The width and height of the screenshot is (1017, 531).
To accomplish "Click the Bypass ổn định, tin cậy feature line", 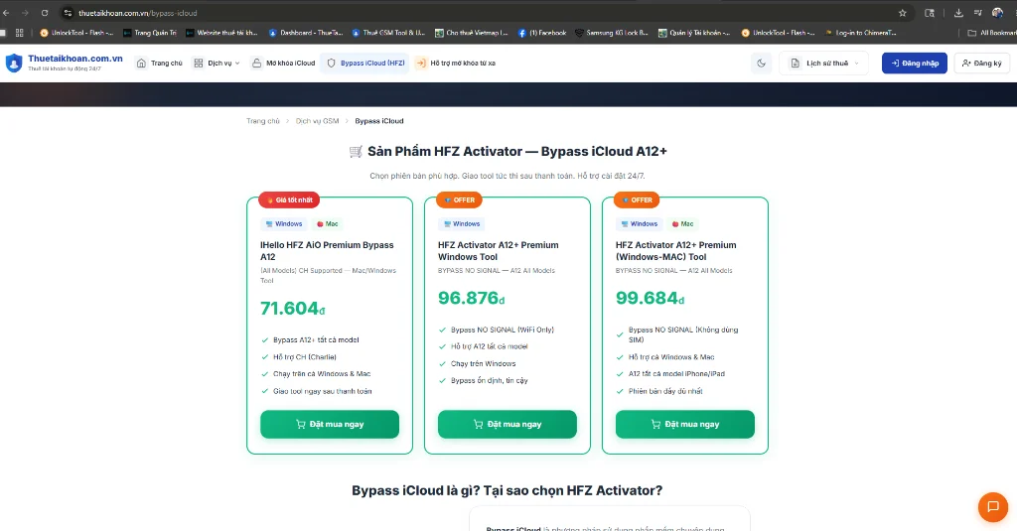I will pyautogui.click(x=489, y=381).
